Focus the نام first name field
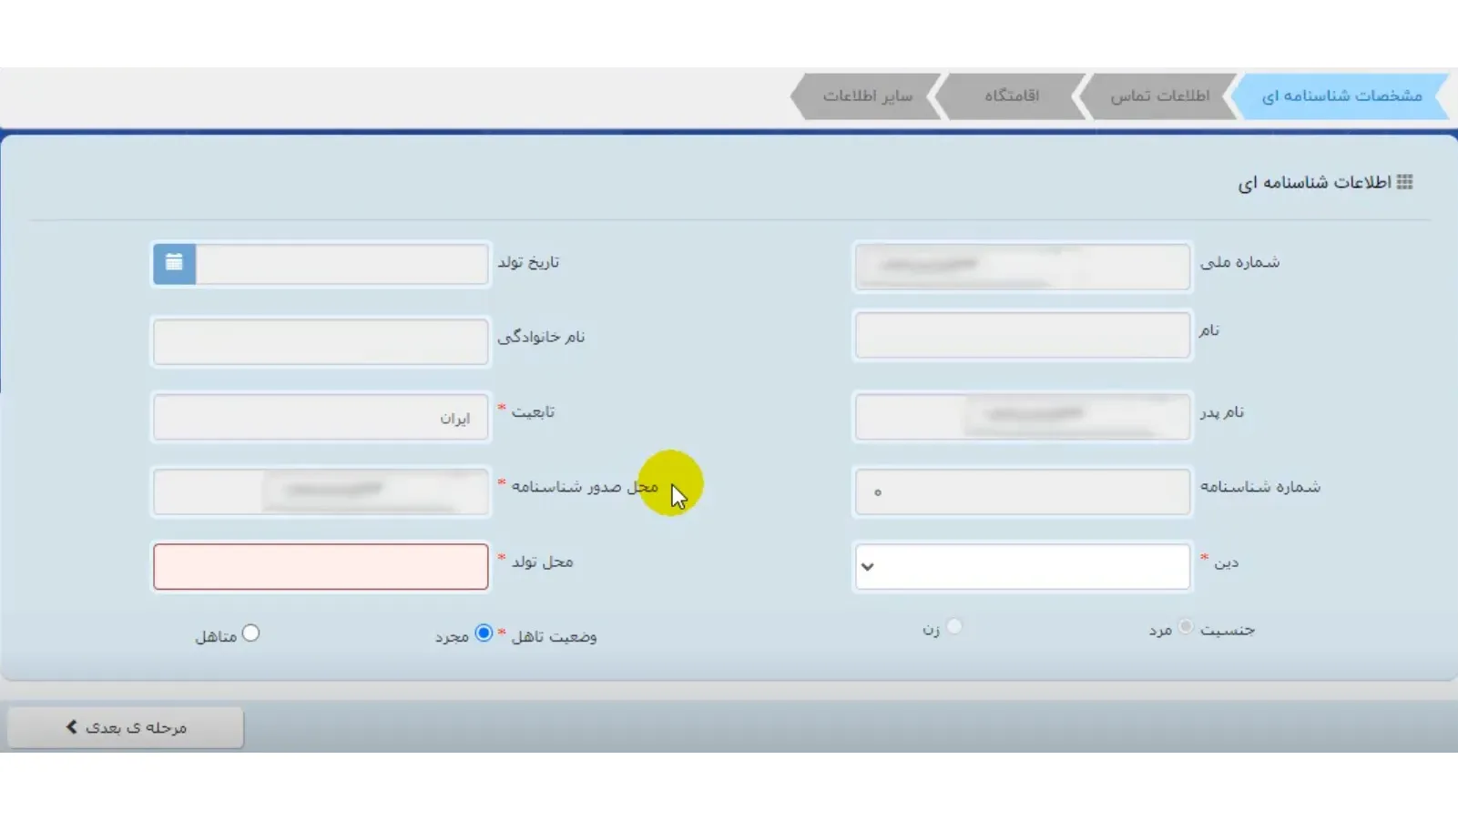This screenshot has width=1458, height=820. (x=1022, y=335)
